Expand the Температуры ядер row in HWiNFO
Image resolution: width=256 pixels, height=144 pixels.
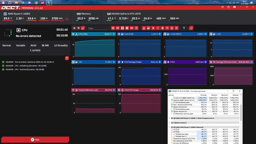point(172,134)
